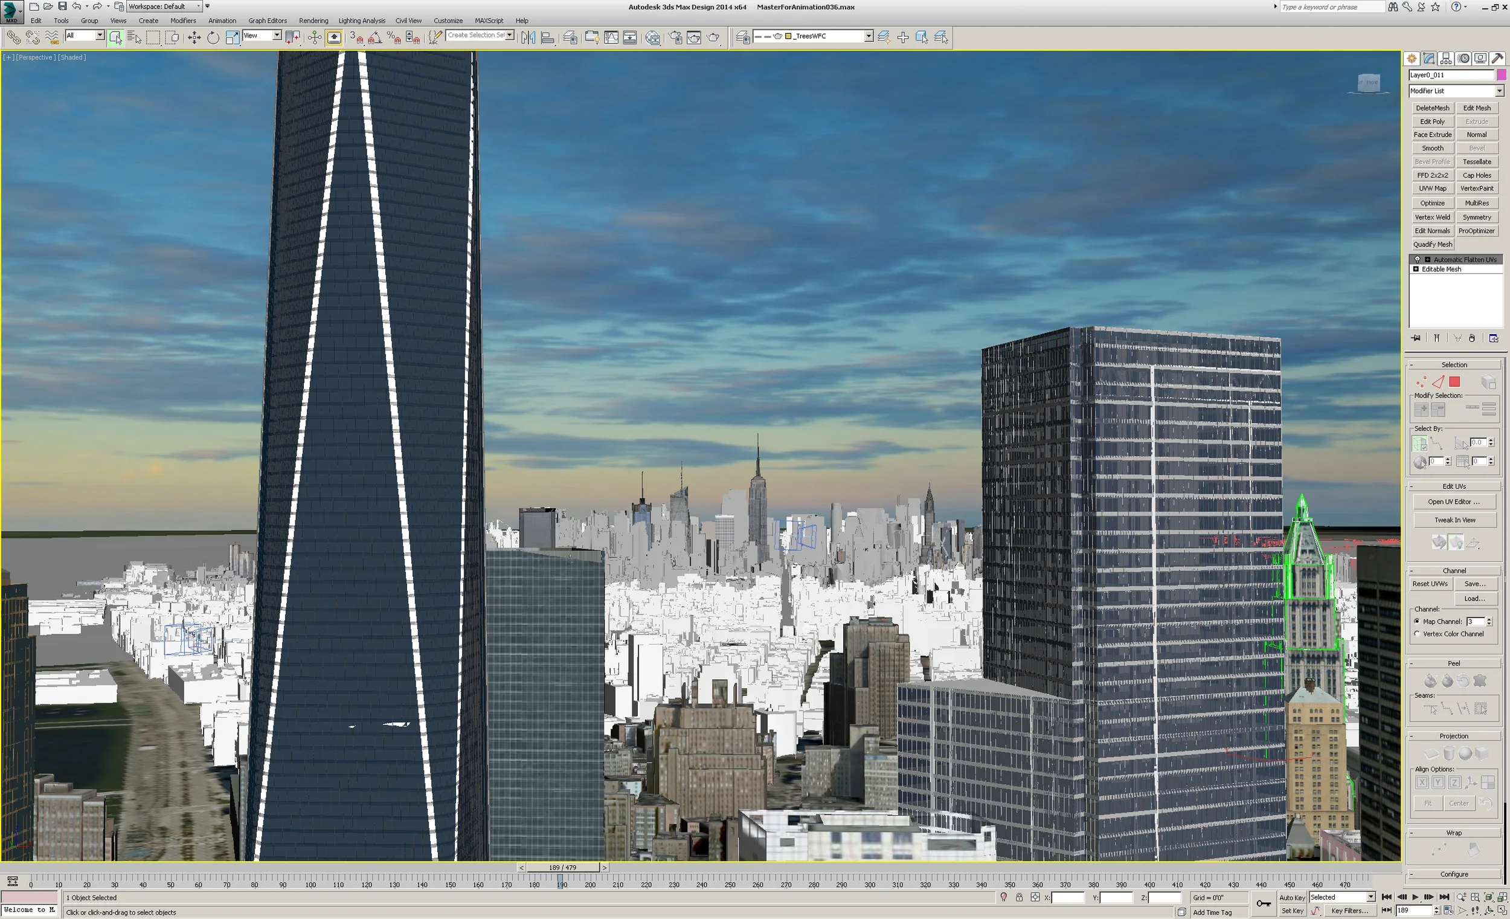Open the MAXScript menu
The width and height of the screenshot is (1510, 919).
489,20
